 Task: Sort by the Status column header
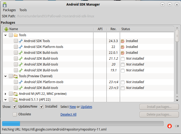click(147, 29)
